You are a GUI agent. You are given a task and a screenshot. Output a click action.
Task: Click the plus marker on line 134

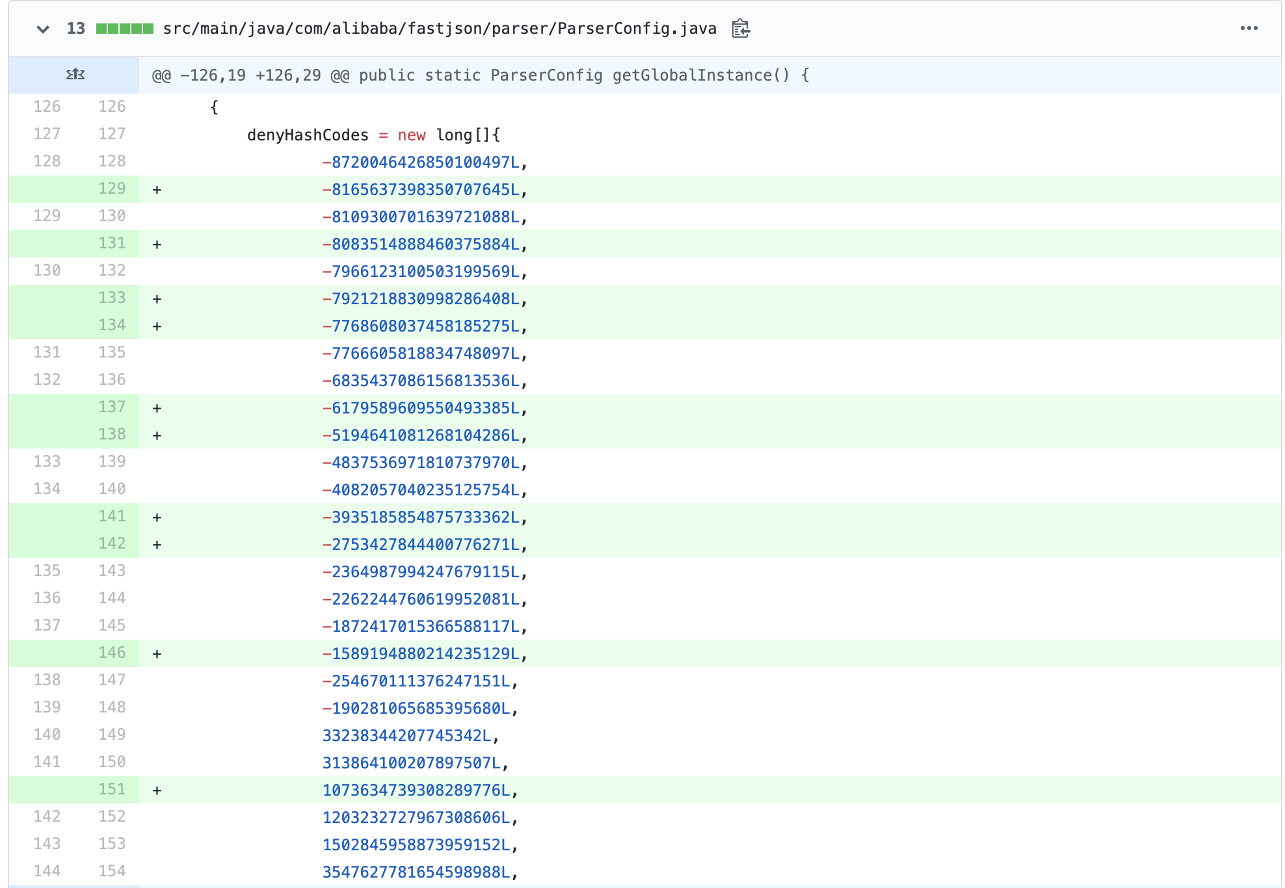click(x=157, y=326)
